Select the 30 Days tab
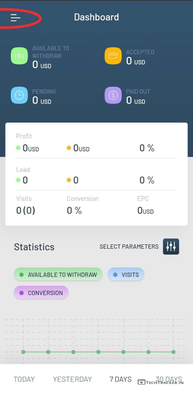This screenshot has width=193, height=393. 169,379
